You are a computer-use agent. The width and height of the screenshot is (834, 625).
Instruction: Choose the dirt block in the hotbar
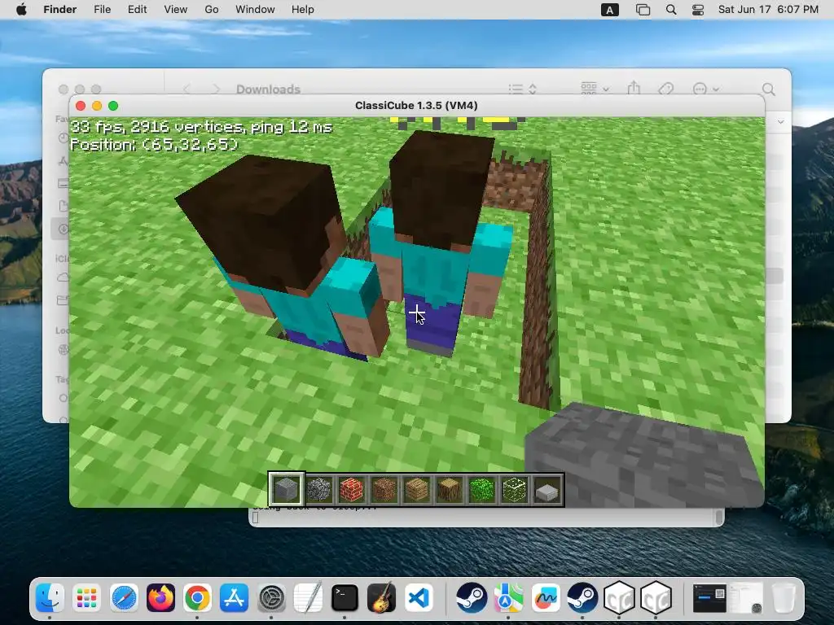(x=384, y=489)
